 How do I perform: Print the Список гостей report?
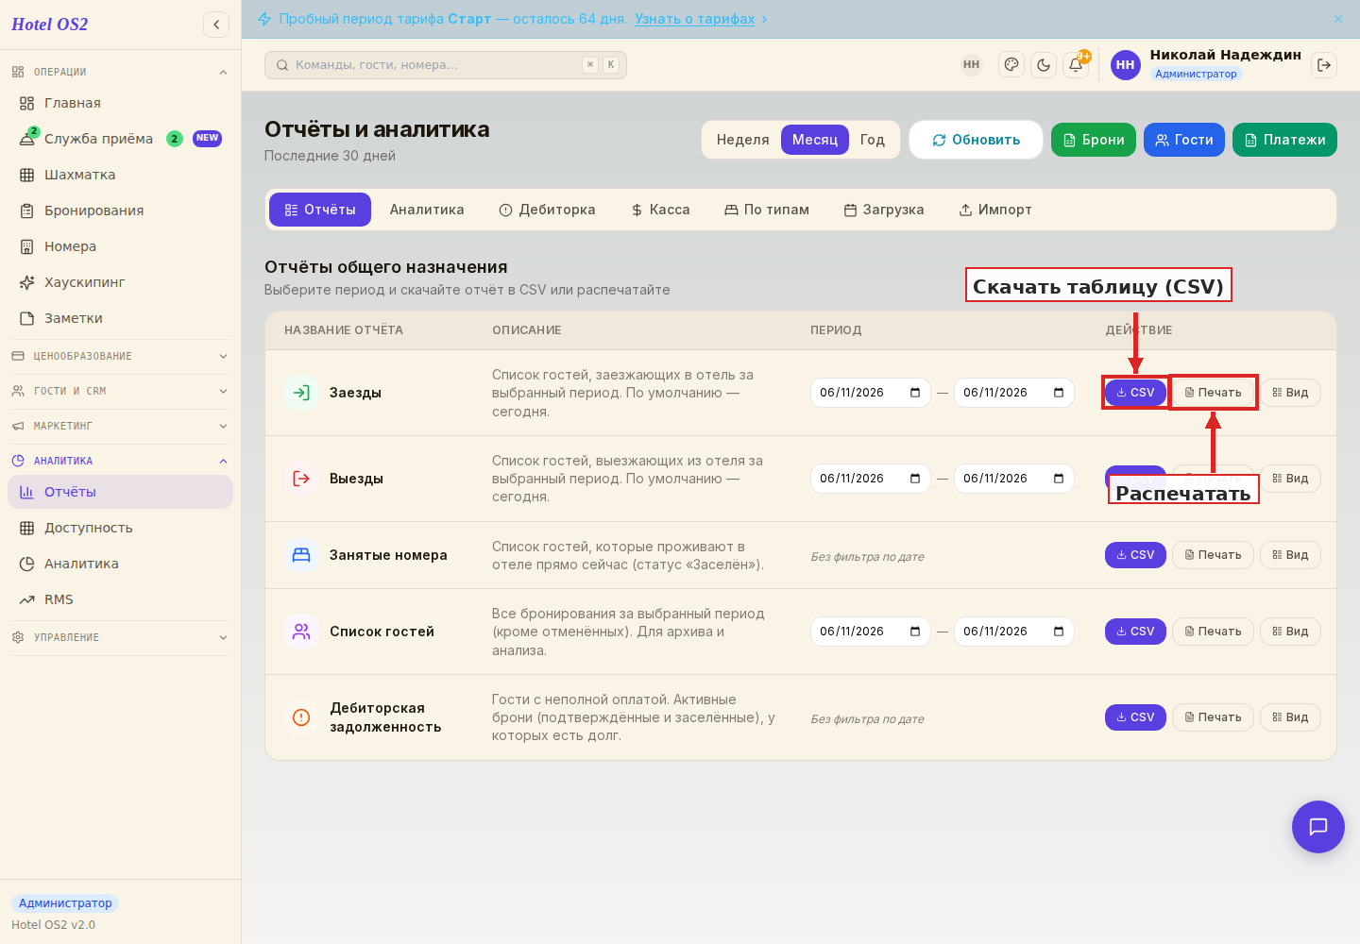pos(1213,632)
